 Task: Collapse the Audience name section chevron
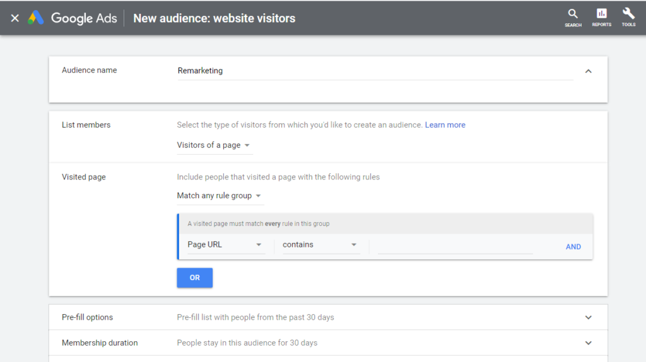[x=588, y=71]
